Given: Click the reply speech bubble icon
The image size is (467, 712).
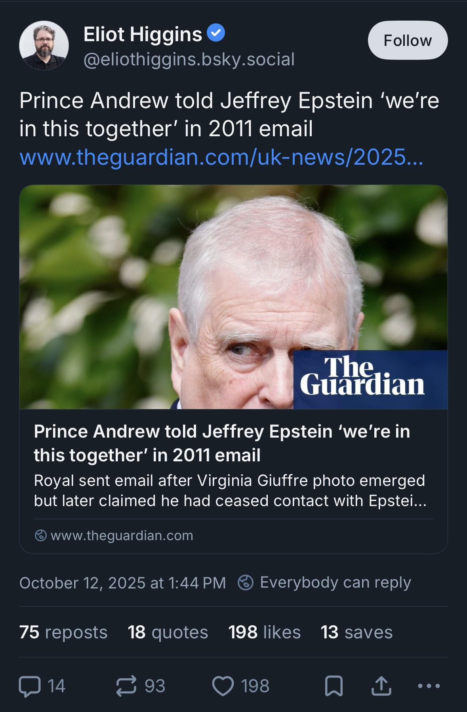Looking at the screenshot, I should (x=30, y=686).
